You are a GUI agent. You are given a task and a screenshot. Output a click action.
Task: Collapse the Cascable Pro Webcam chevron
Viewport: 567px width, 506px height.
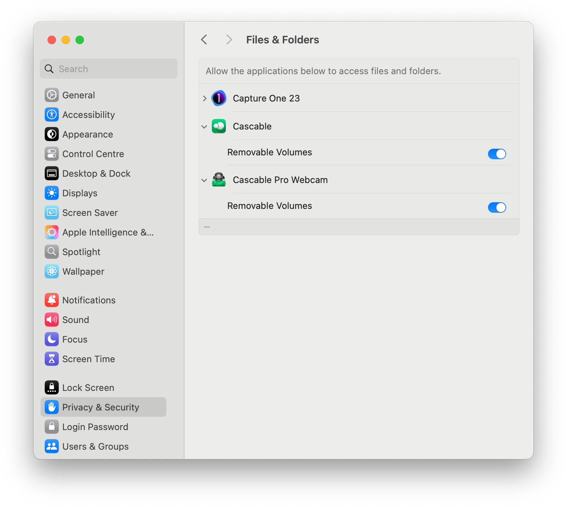[x=204, y=180]
